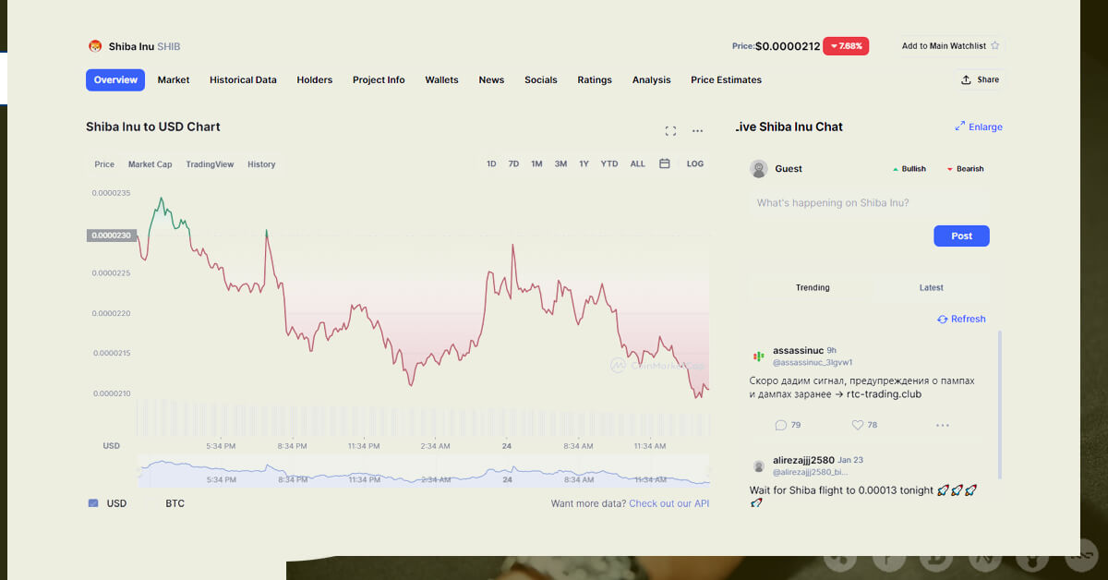Focus the What's happening on Shiba Inu field

[x=869, y=202]
